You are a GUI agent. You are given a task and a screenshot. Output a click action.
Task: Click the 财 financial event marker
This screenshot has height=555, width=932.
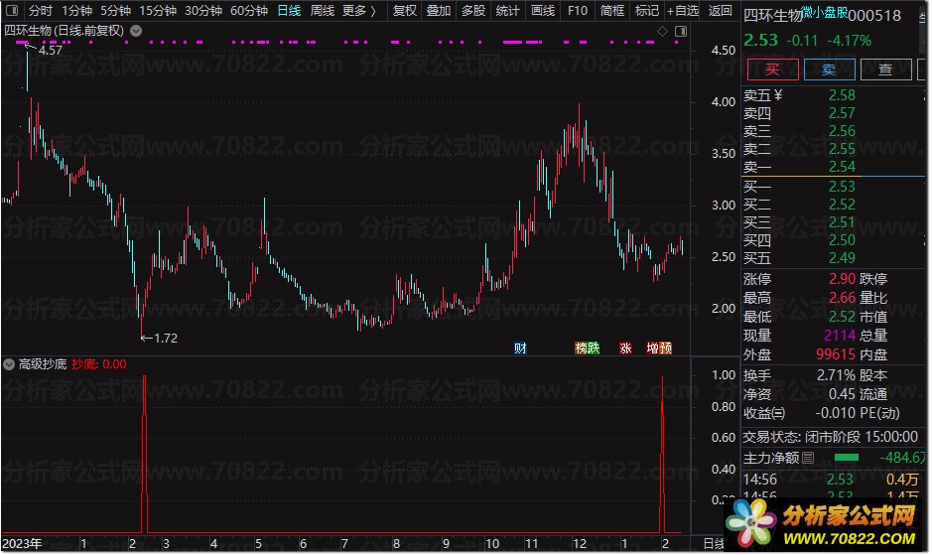click(520, 347)
